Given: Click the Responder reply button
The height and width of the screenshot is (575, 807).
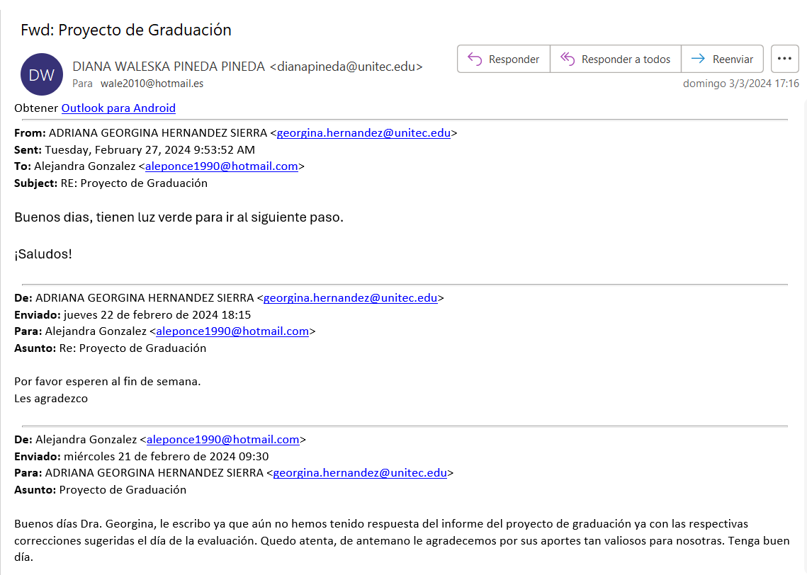Looking at the screenshot, I should 504,59.
